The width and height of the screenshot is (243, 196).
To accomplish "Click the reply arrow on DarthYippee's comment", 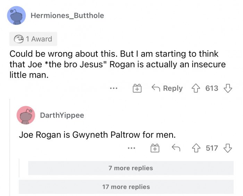I will [176, 148].
